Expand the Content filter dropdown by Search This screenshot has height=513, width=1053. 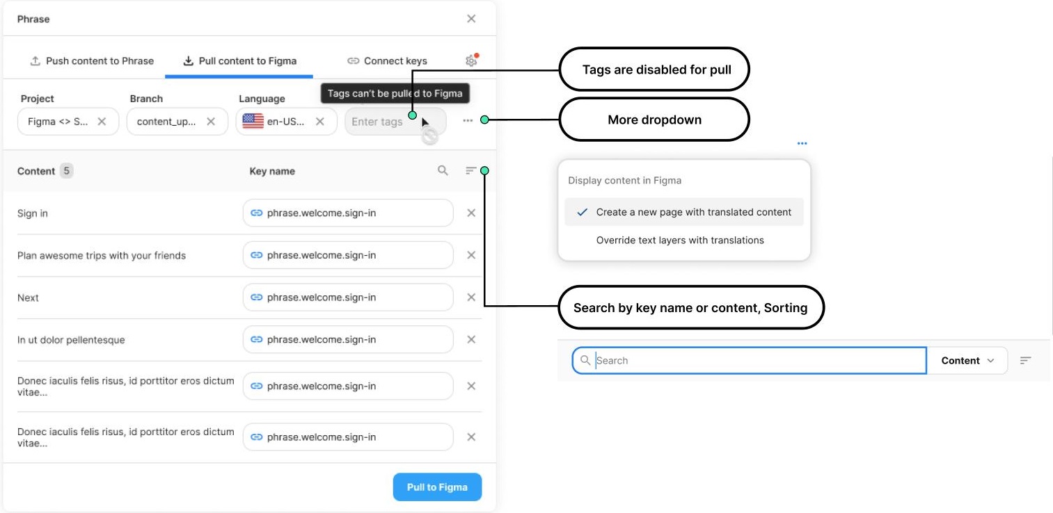pyautogui.click(x=967, y=360)
